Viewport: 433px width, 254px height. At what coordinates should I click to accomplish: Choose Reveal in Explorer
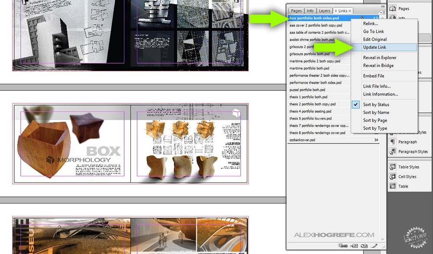[x=380, y=57]
